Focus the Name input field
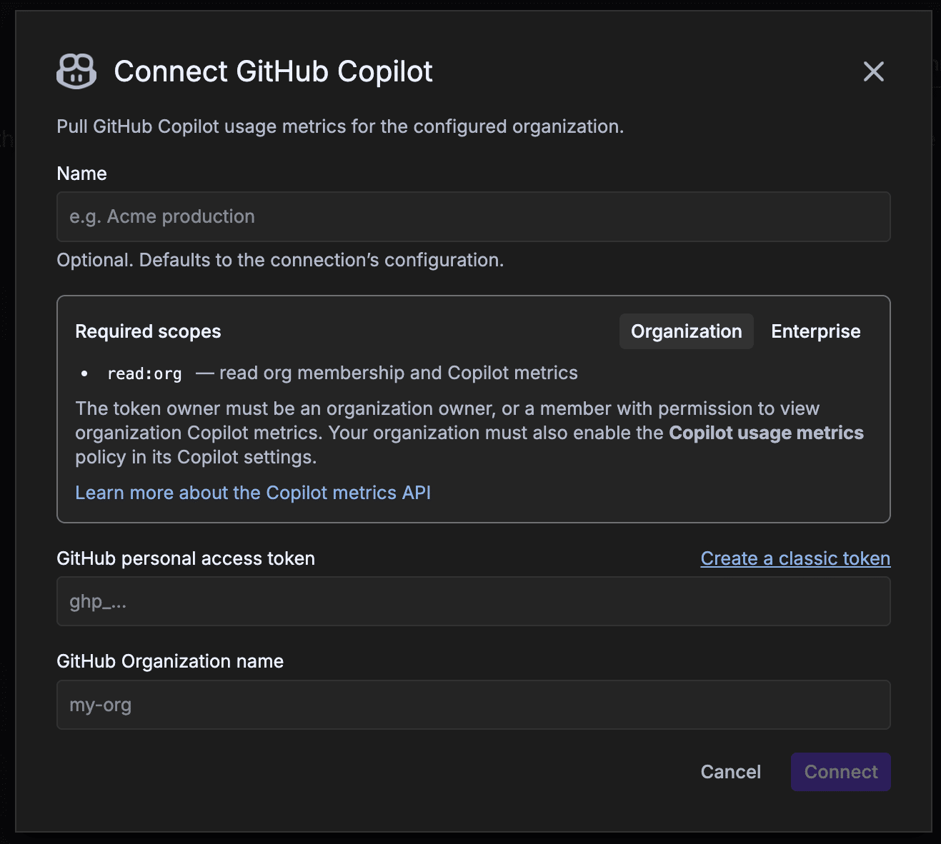This screenshot has height=844, width=941. pos(473,216)
